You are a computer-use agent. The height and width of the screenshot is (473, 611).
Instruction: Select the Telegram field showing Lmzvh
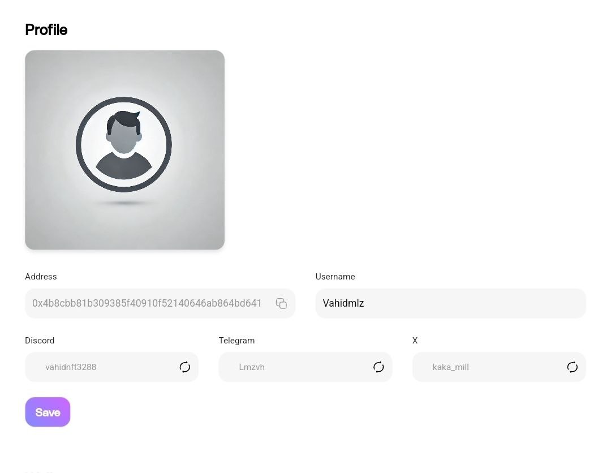click(294, 367)
